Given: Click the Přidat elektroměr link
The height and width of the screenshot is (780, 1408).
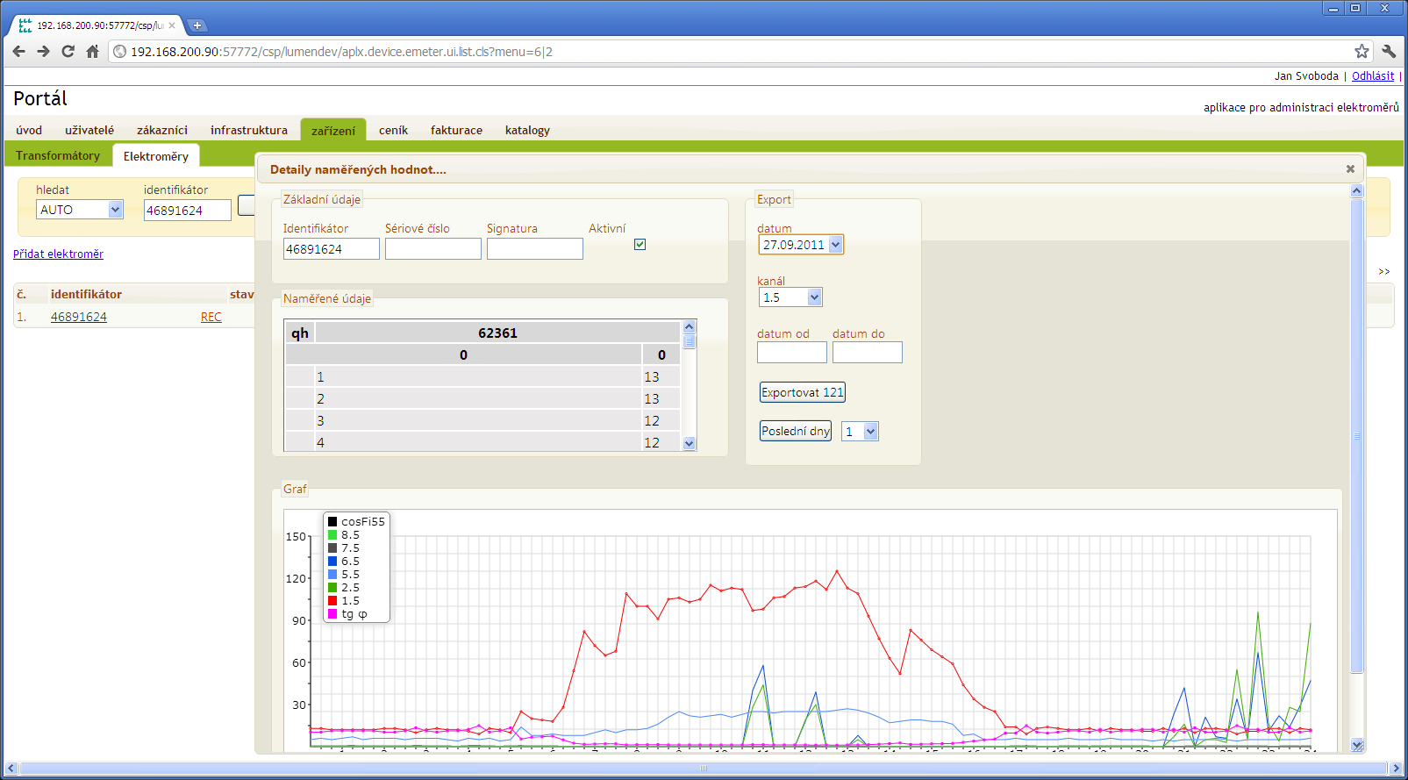Looking at the screenshot, I should point(58,254).
